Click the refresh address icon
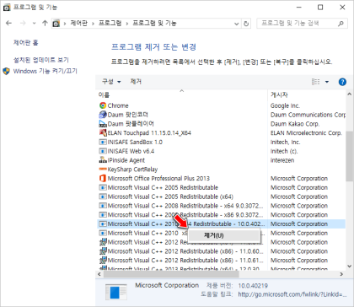The image size is (354, 307). 246,24
